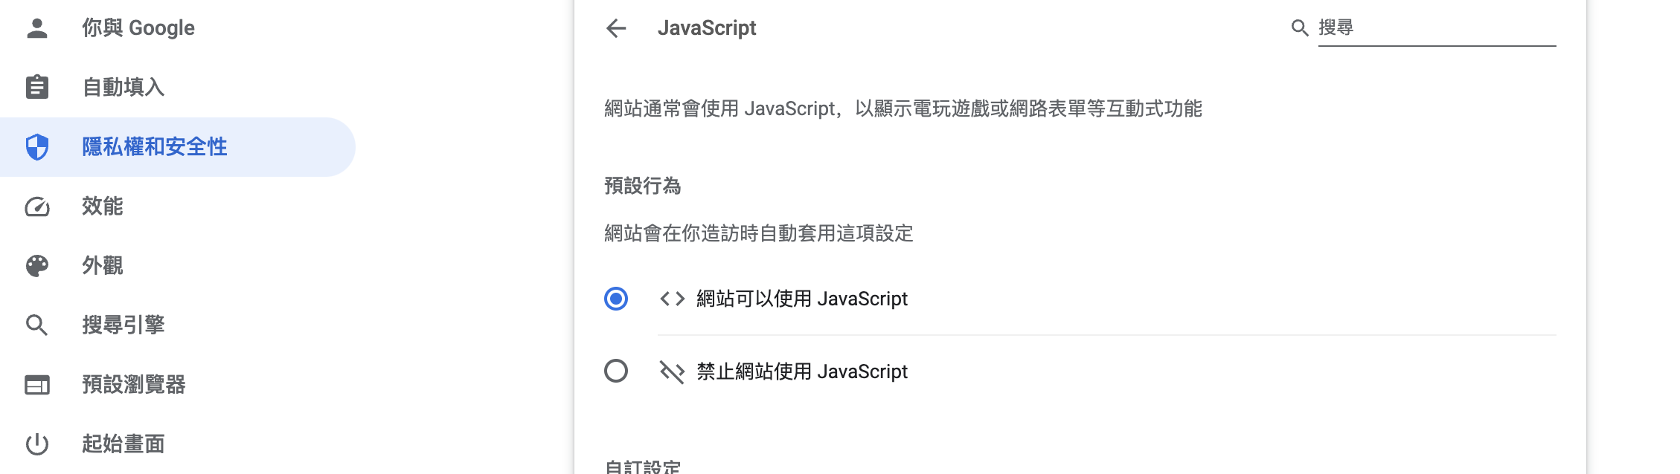Click the 禁止網站使用 JavaScript option label
Image resolution: width=1680 pixels, height=474 pixels.
coord(802,371)
